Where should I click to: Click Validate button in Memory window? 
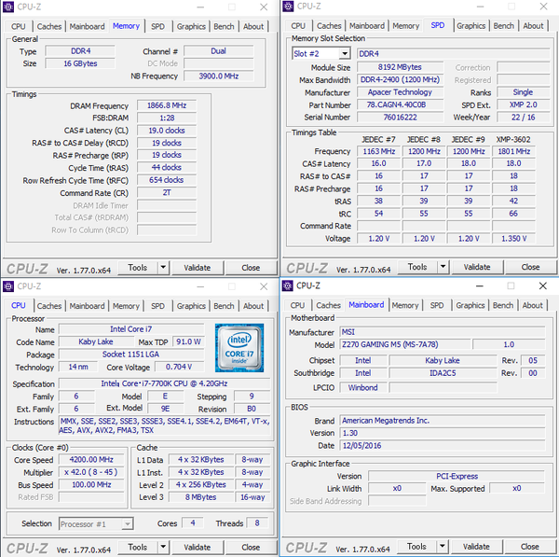click(x=198, y=268)
